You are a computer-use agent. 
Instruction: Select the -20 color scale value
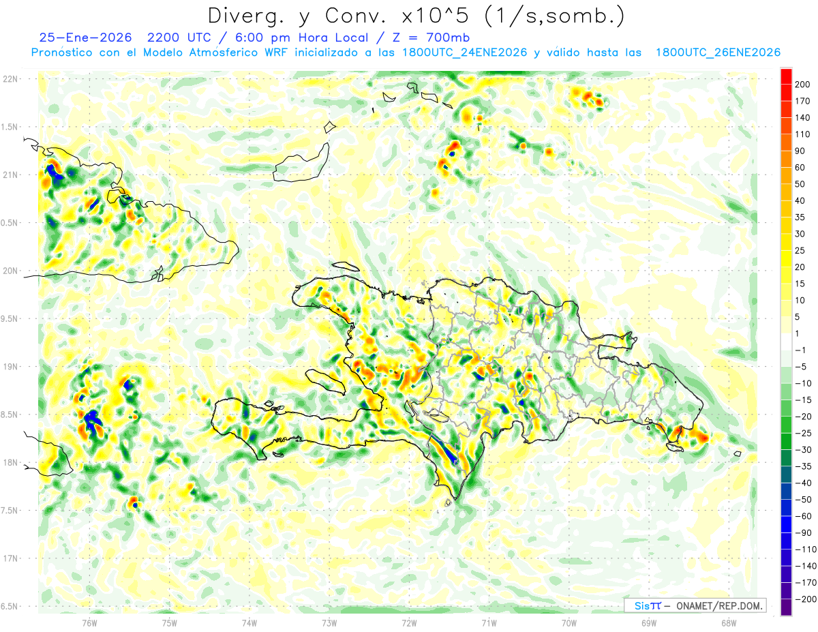[x=805, y=417]
